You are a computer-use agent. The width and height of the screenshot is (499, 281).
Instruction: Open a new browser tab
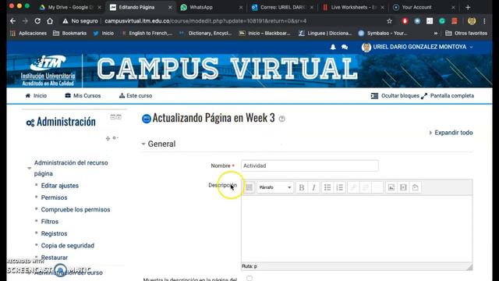(468, 7)
